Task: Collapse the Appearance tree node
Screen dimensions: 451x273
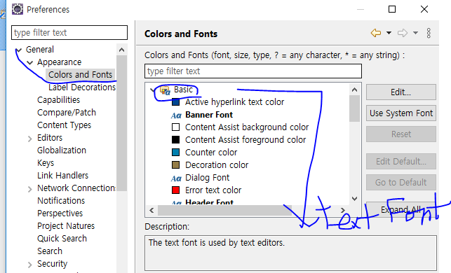Action: [29, 62]
